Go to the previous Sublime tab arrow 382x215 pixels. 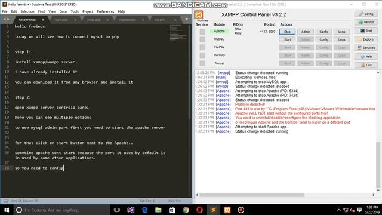[x=4, y=19]
